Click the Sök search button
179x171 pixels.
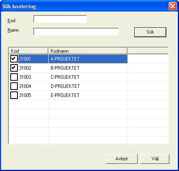(x=150, y=32)
